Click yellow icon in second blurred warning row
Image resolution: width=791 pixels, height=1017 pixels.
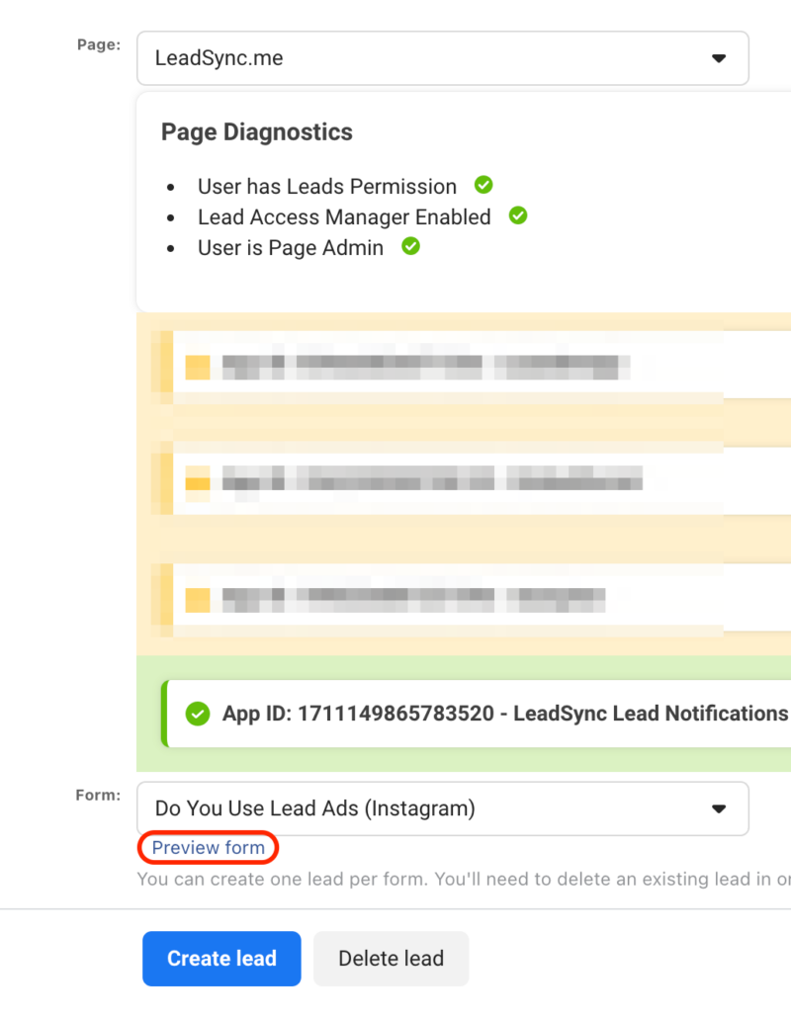click(198, 483)
